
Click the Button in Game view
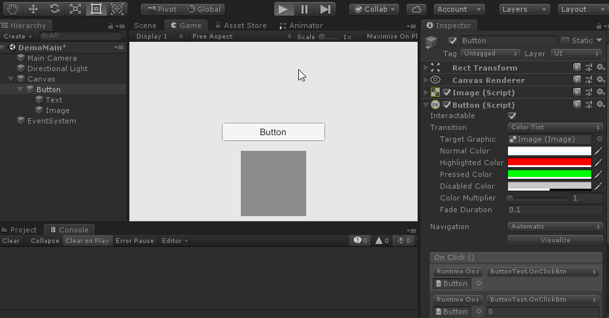click(273, 132)
